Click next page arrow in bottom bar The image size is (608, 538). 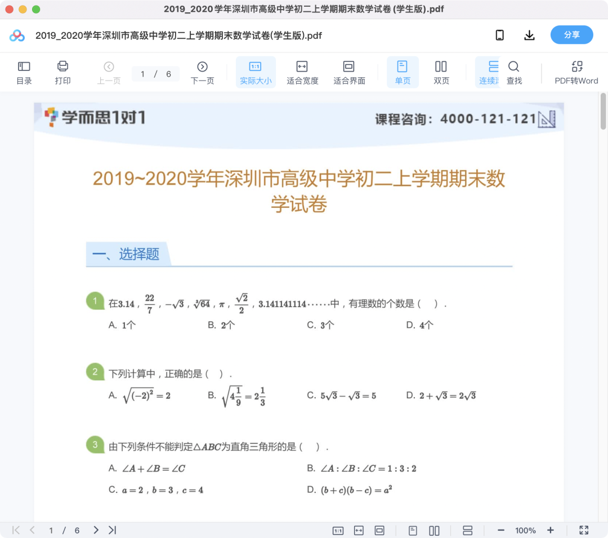pyautogui.click(x=96, y=530)
